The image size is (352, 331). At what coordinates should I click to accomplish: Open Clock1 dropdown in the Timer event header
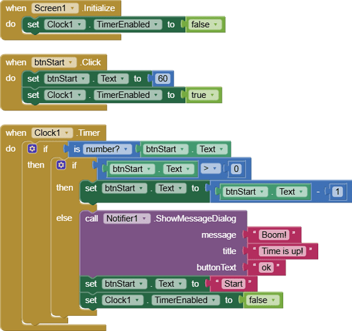click(52, 133)
